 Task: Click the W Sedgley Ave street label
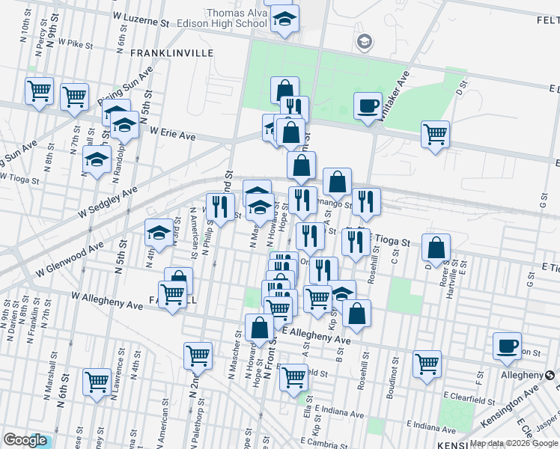tap(108, 202)
